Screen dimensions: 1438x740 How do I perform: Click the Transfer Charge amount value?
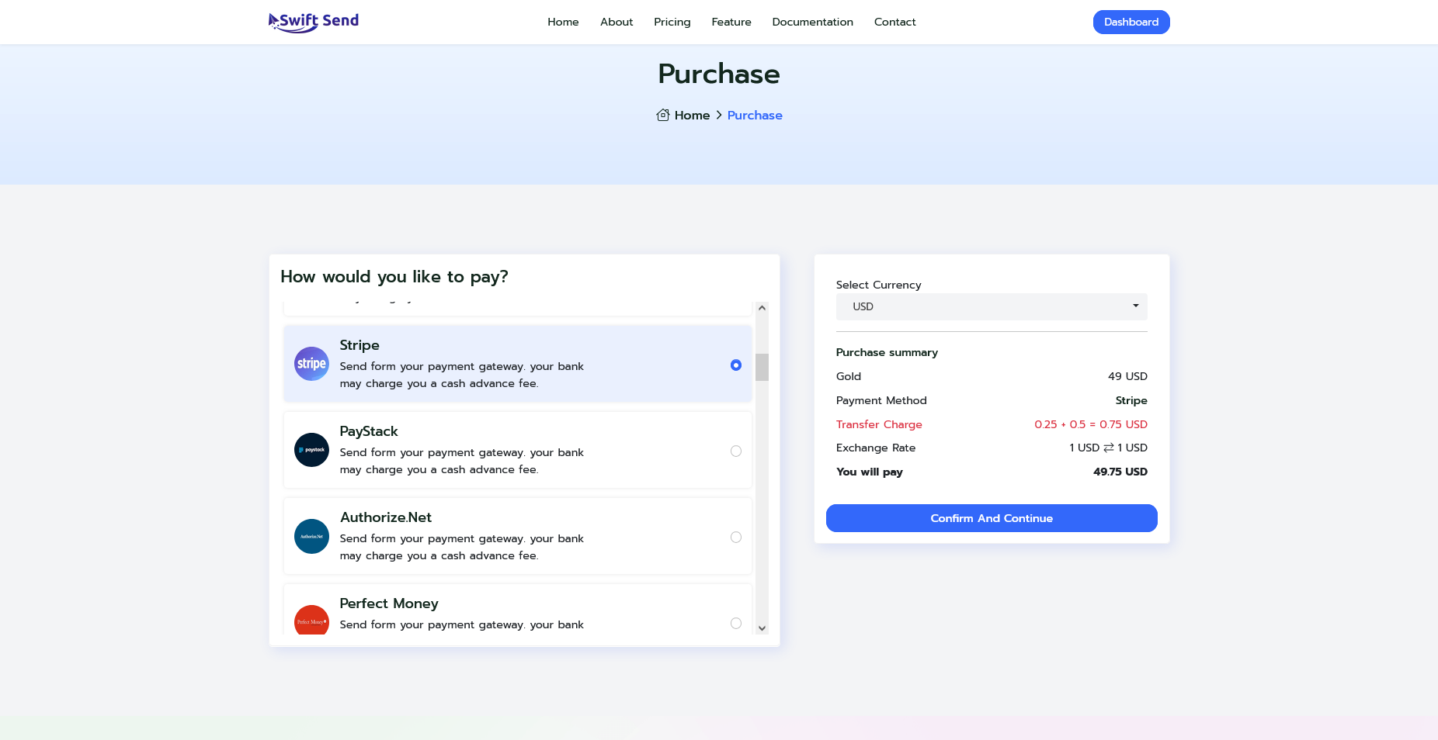pyautogui.click(x=1091, y=424)
